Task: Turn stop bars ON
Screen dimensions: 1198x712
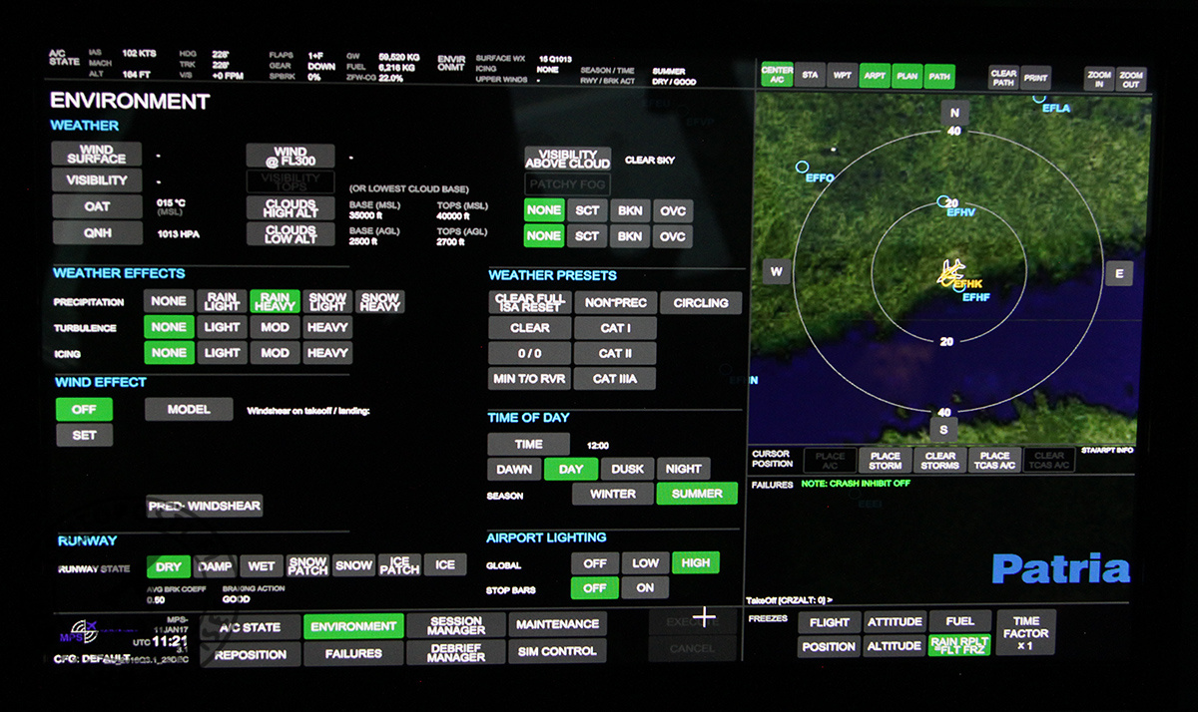Action: (x=645, y=588)
